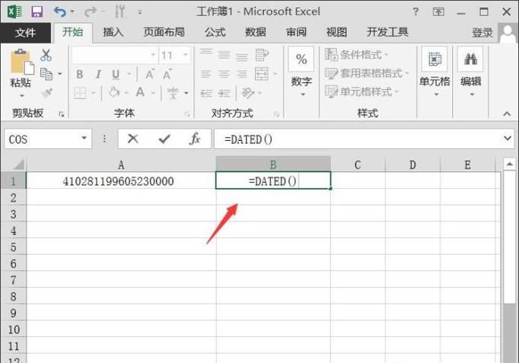This screenshot has height=363, width=519.
Task: Click the Increase Font Size icon
Action: pos(150,74)
